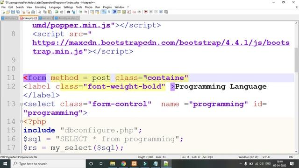This screenshot has height=168, width=299.
Task: Follow the umd/popper.min.js link
Action: [x=71, y=25]
